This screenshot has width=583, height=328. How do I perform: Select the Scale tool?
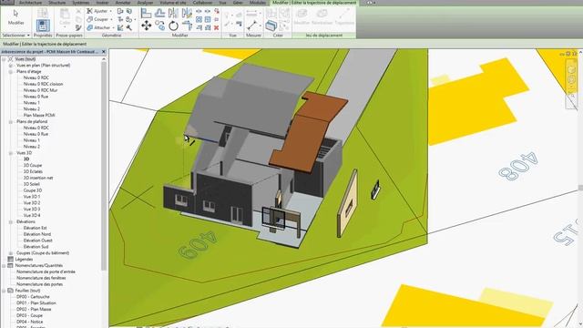tap(208, 19)
